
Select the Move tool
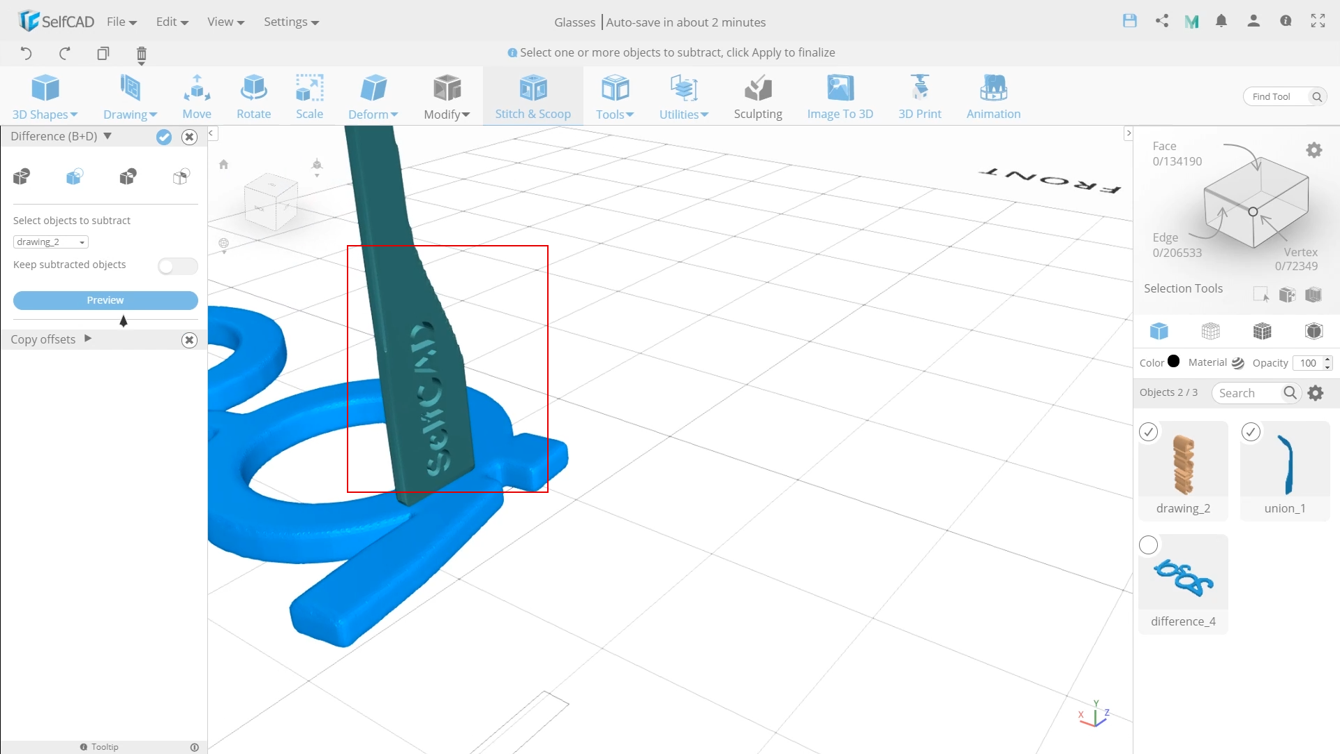[197, 97]
